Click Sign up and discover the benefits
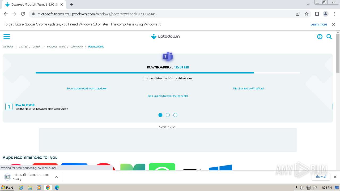Viewport: 340px width, 191px height. point(168,96)
